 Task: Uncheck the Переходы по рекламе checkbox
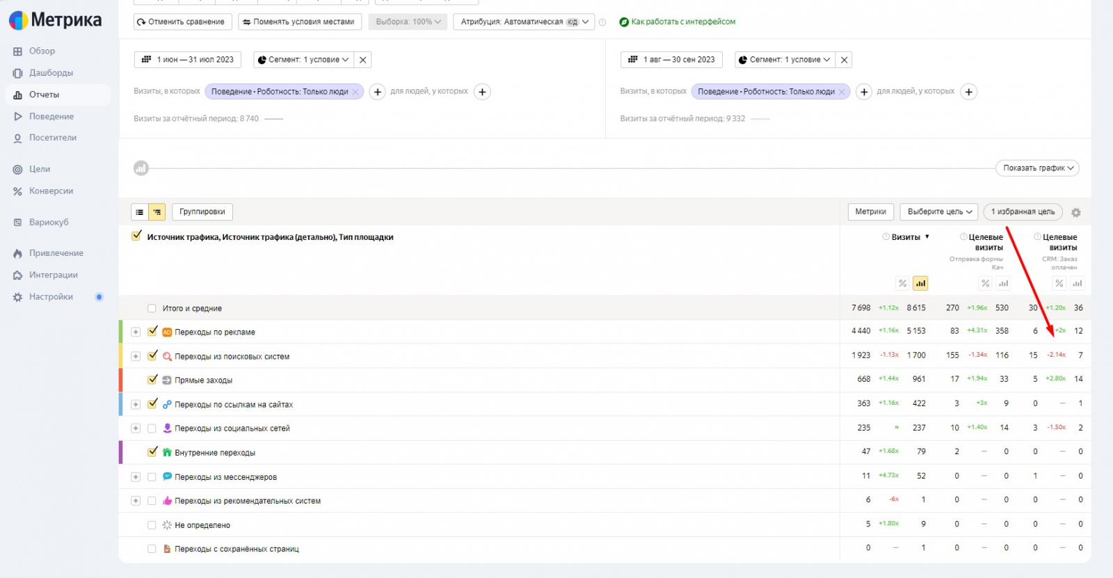pyautogui.click(x=152, y=332)
